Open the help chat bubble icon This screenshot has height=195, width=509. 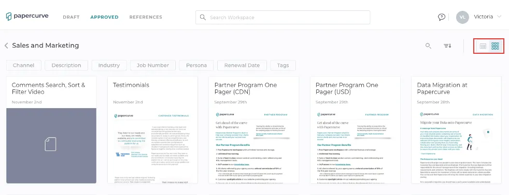(442, 17)
